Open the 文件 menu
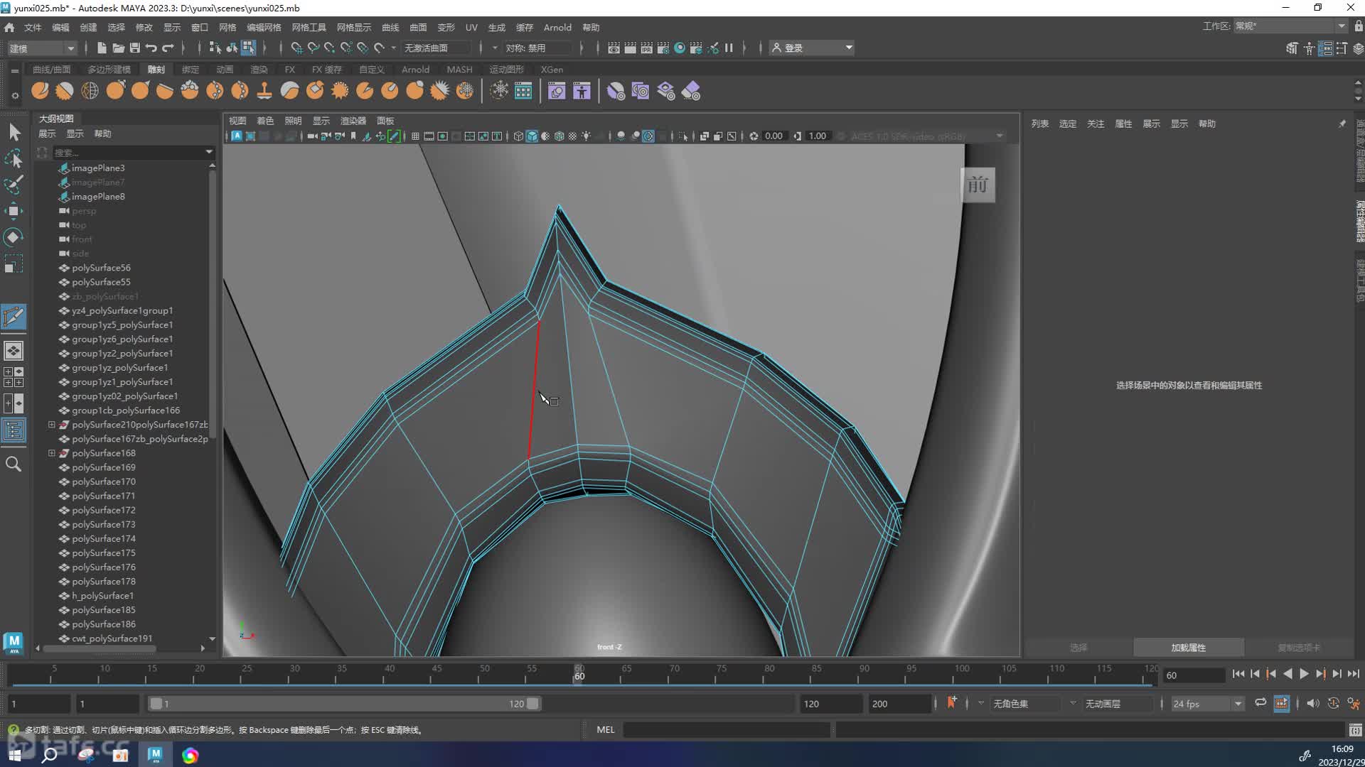 coord(33,27)
